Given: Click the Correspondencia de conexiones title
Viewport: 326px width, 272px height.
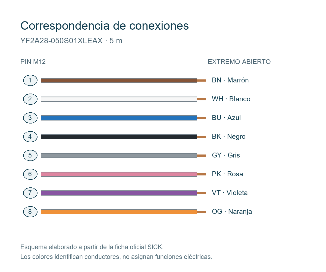Looking at the screenshot, I should [105, 26].
